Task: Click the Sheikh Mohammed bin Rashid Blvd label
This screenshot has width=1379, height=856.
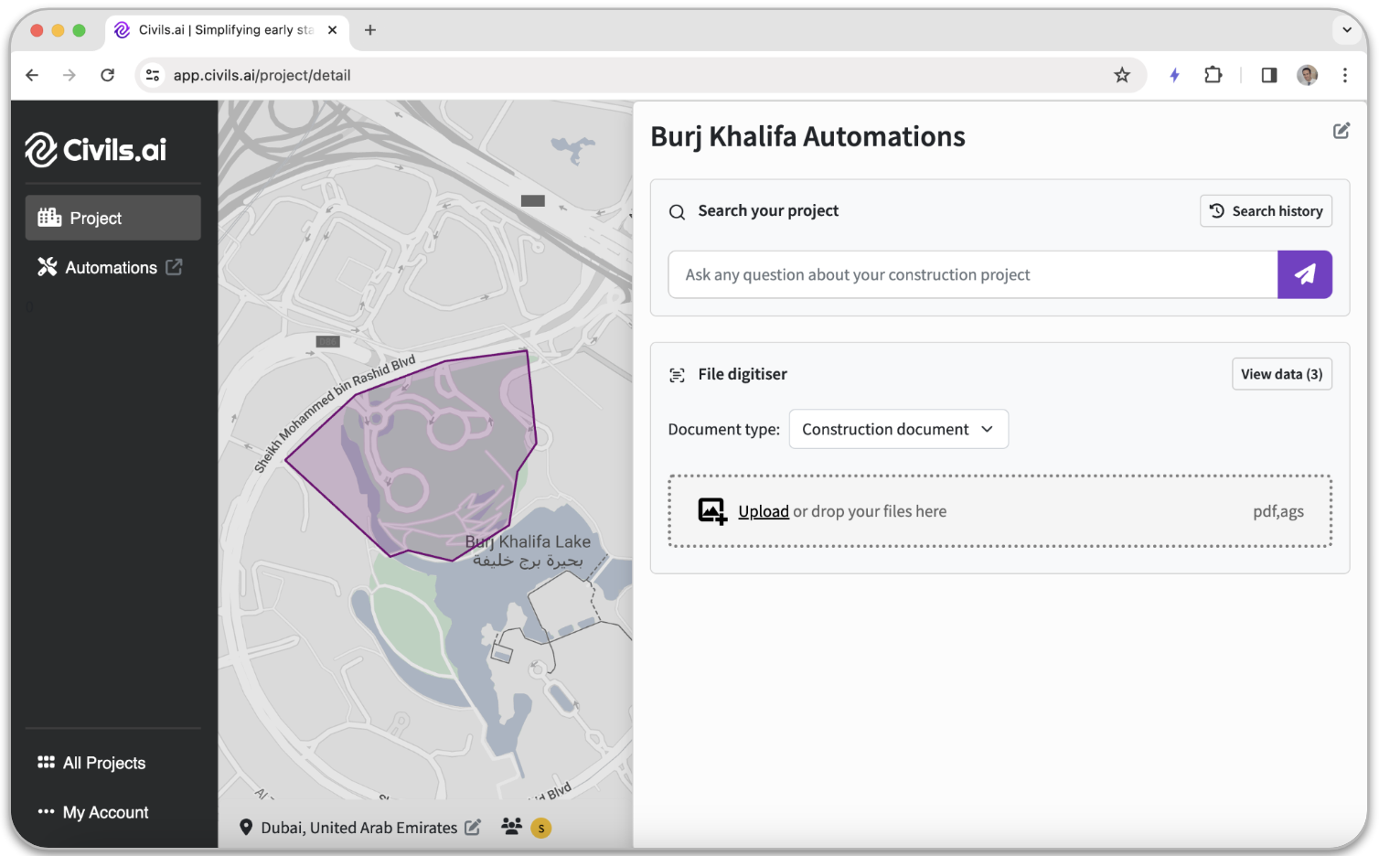Action: pos(335,412)
